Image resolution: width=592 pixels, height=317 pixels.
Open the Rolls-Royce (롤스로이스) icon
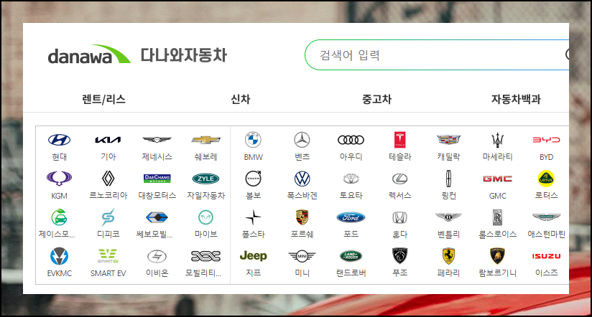498,217
